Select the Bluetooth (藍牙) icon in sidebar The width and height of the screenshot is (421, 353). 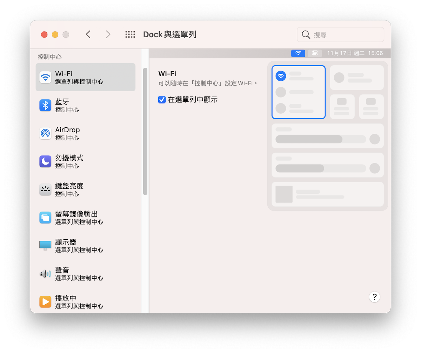point(45,105)
